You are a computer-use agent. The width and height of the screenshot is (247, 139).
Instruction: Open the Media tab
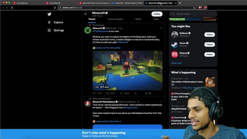[138, 19]
